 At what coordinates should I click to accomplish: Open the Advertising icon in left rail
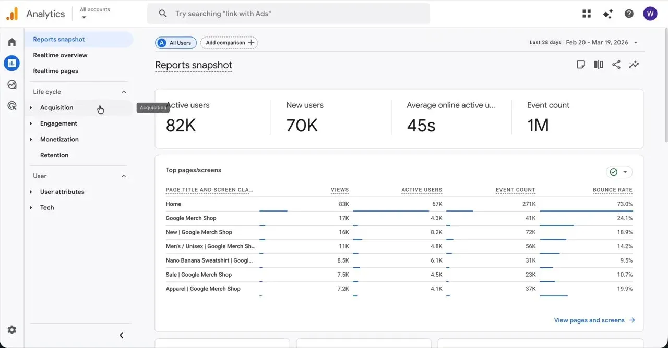coord(12,106)
